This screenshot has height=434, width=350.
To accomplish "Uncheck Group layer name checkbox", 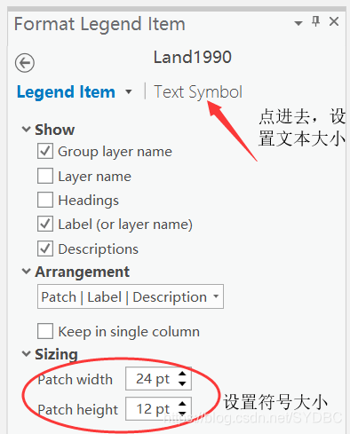I will (x=45, y=151).
